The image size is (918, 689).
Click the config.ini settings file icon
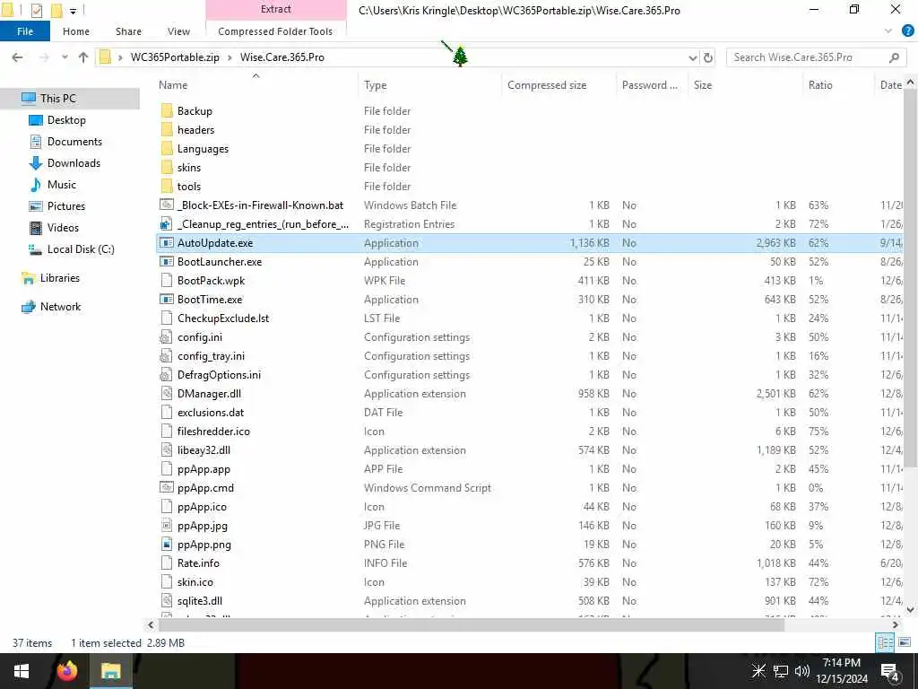(167, 337)
